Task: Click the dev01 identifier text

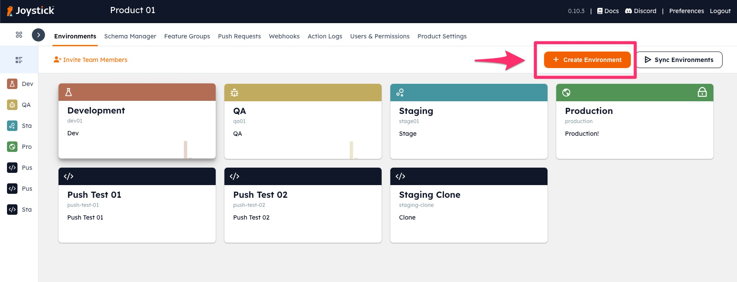Action: 75,121
